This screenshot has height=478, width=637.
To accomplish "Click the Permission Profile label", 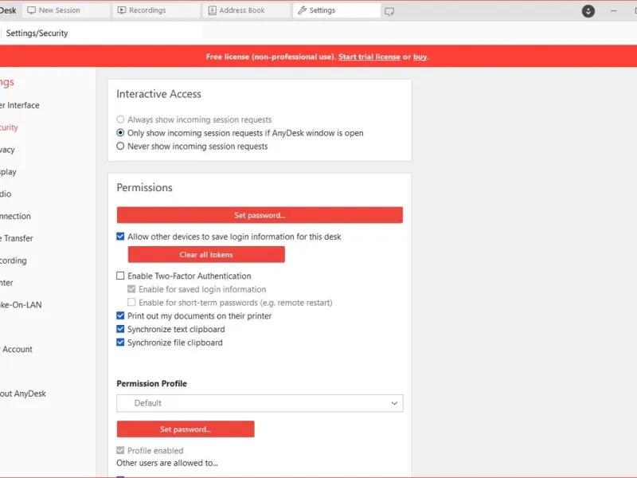I will tap(151, 384).
